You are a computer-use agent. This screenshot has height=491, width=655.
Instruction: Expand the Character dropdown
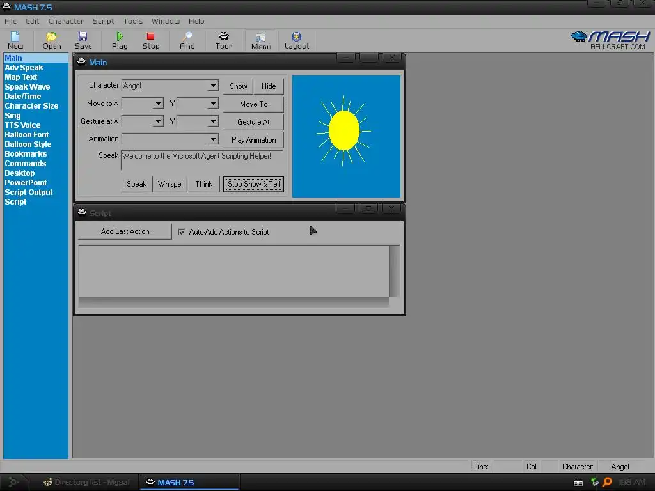213,86
